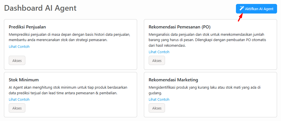Click the Rekomendasi Marketing description text
Viewport: 281px width, 121px height.
click(205, 90)
